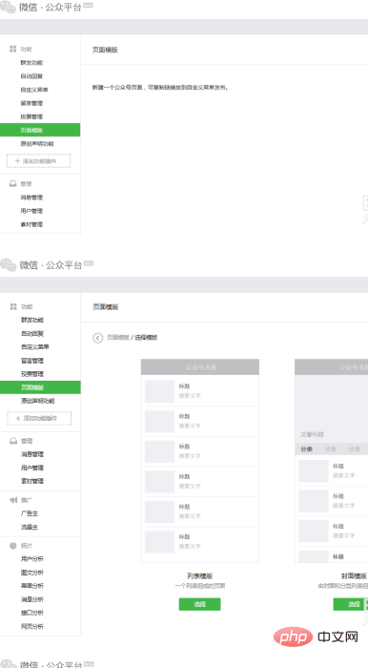Screen dimensions: 368x668
Task: Open 自动回复 in the lower screenshot sidebar
Action: tap(32, 334)
